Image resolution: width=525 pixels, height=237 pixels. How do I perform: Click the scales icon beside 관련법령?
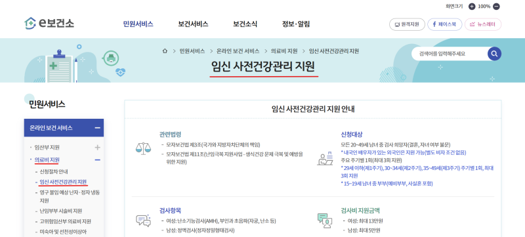pyautogui.click(x=143, y=148)
